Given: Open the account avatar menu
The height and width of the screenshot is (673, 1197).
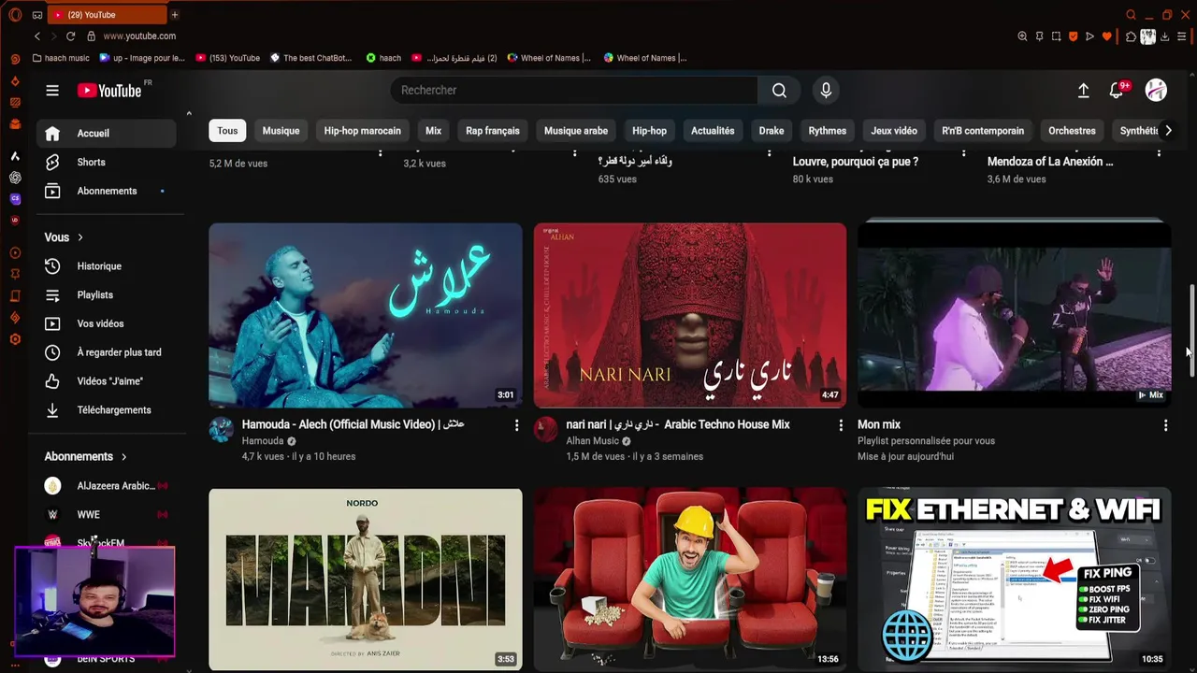Looking at the screenshot, I should pyautogui.click(x=1156, y=90).
